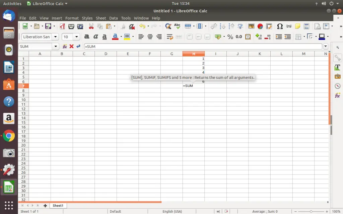The image size is (343, 214).
Task: Open Font Size dropdown arrow
Action: pos(77,37)
